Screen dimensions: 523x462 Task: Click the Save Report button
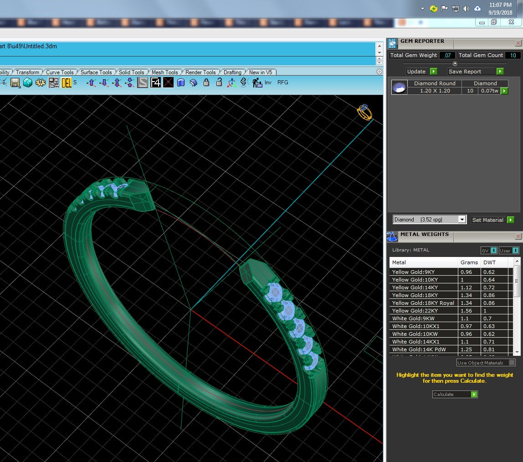tap(476, 72)
